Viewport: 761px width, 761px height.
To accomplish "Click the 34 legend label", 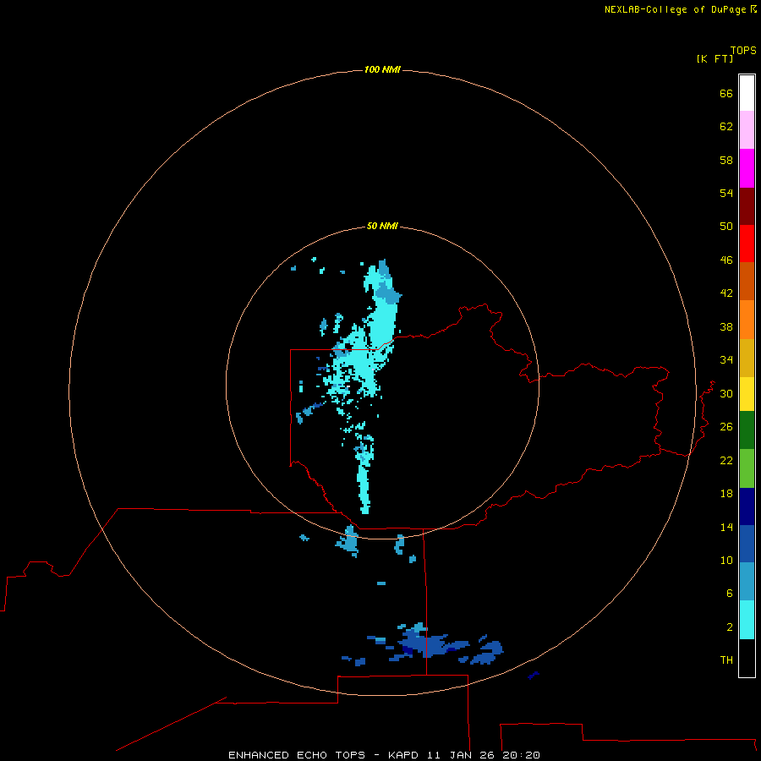I will tap(726, 360).
